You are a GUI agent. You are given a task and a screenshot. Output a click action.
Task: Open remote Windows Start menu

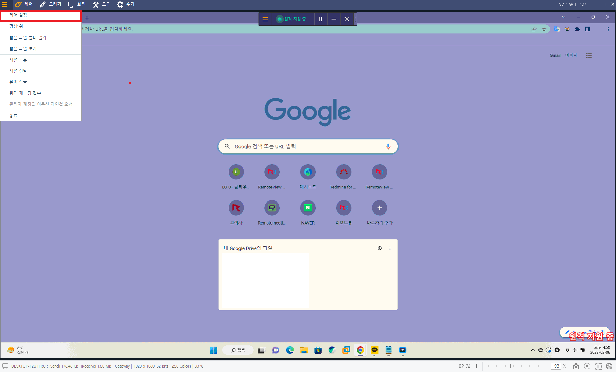click(x=214, y=350)
